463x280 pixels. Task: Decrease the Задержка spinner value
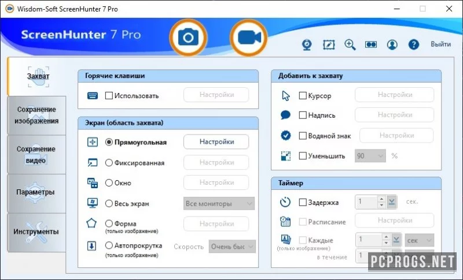point(381,205)
